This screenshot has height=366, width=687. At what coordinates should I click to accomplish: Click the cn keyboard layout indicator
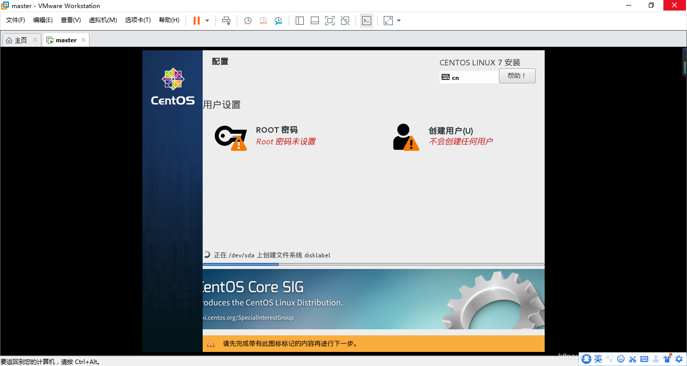point(469,77)
